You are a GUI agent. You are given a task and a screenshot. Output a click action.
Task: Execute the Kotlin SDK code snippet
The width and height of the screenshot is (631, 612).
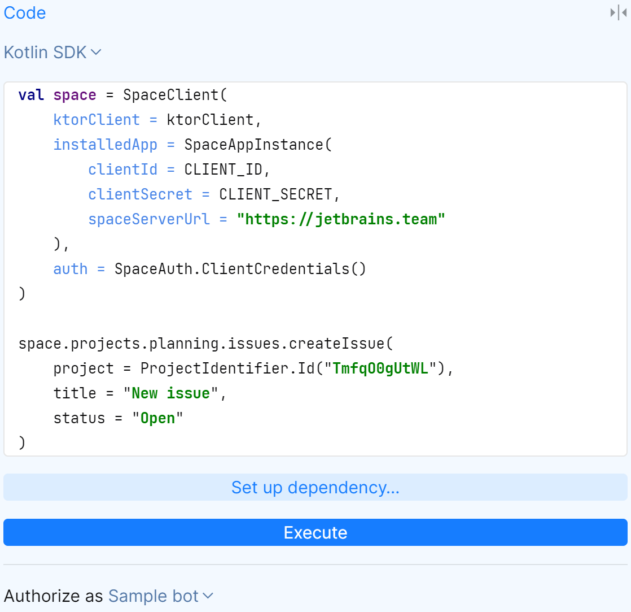[315, 532]
